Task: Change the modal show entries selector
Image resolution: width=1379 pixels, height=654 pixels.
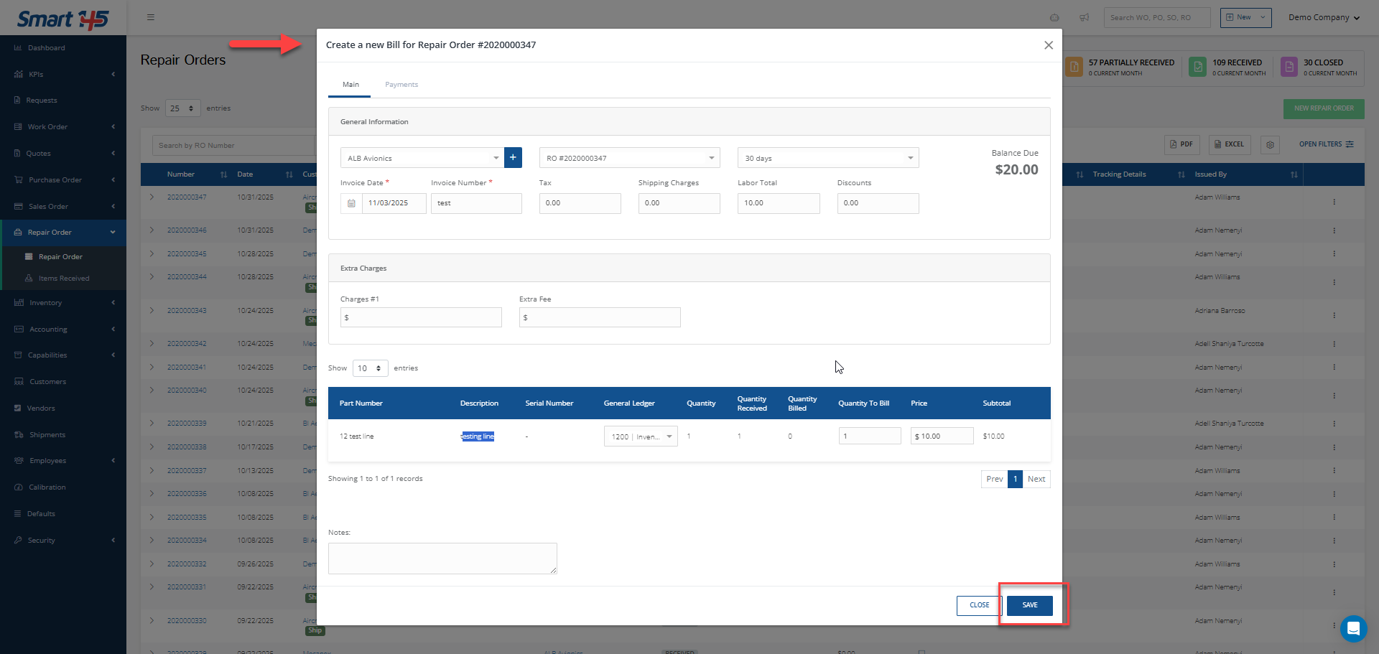Action: tap(370, 368)
